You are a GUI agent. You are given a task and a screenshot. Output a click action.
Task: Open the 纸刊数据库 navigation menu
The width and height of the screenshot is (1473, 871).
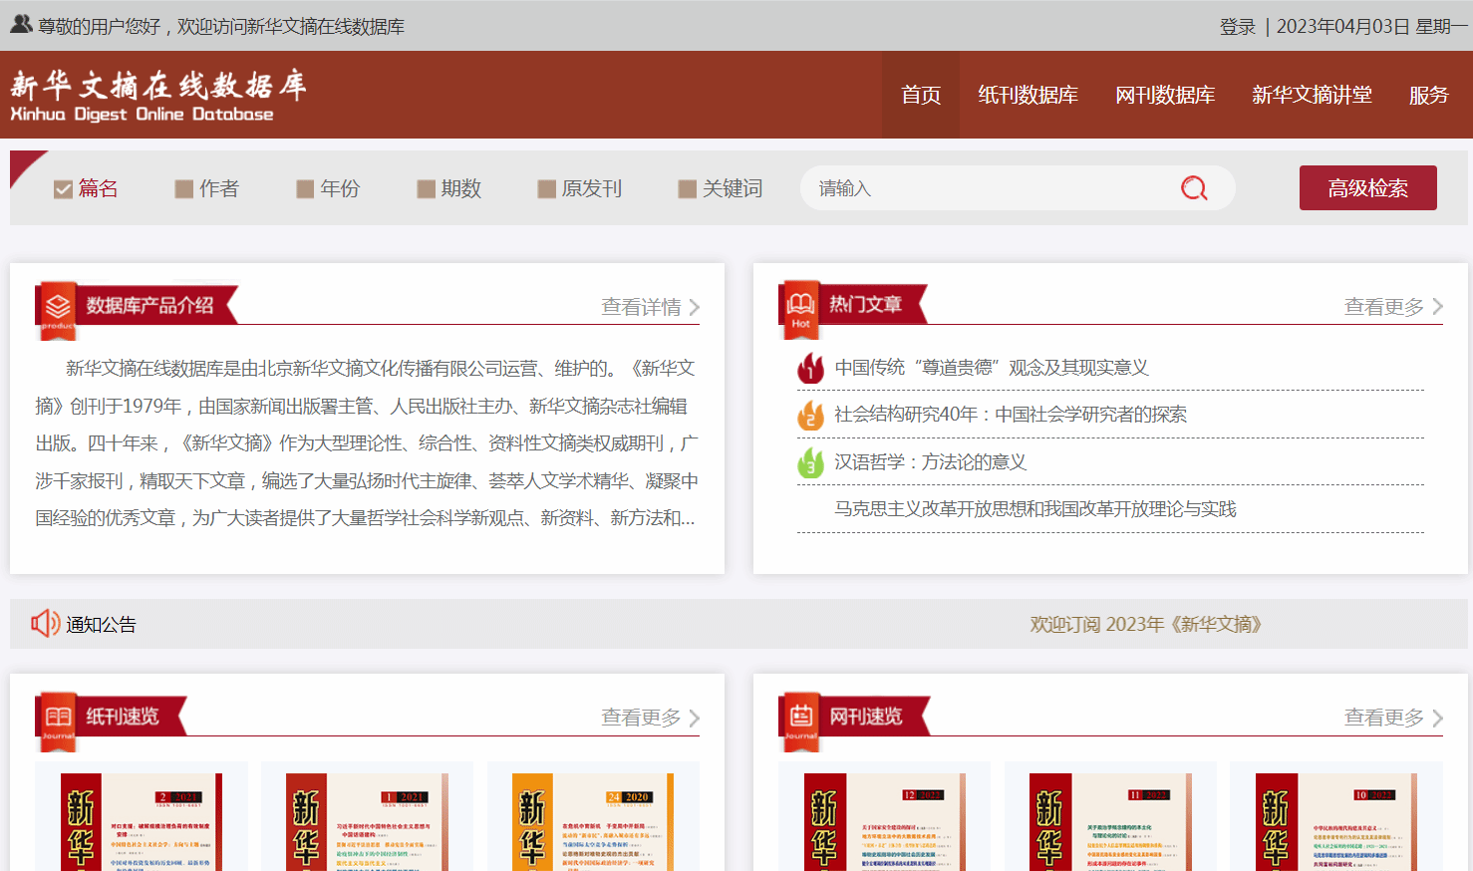[x=1028, y=95]
